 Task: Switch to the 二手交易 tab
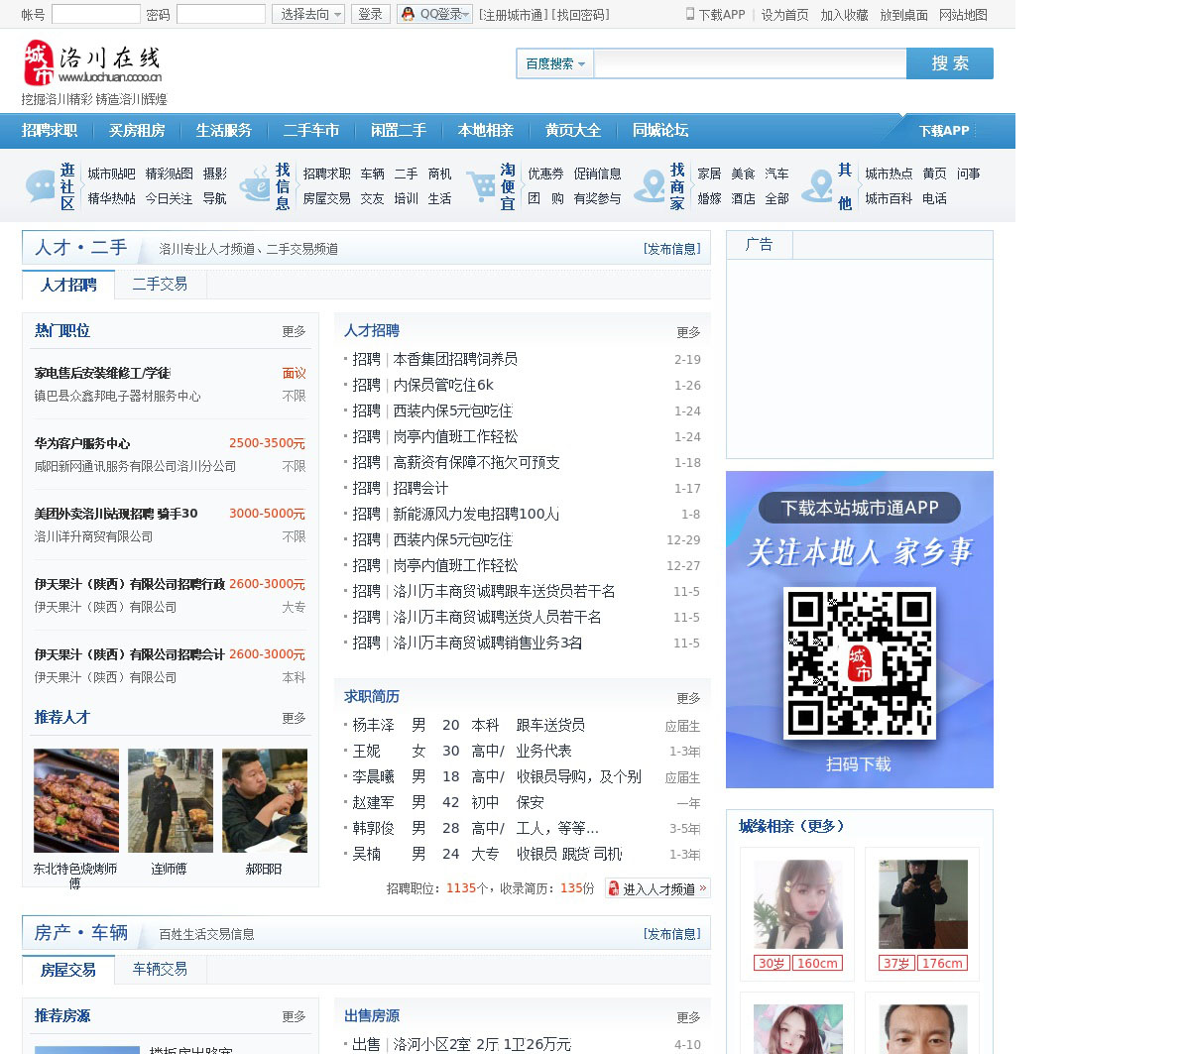coord(160,284)
